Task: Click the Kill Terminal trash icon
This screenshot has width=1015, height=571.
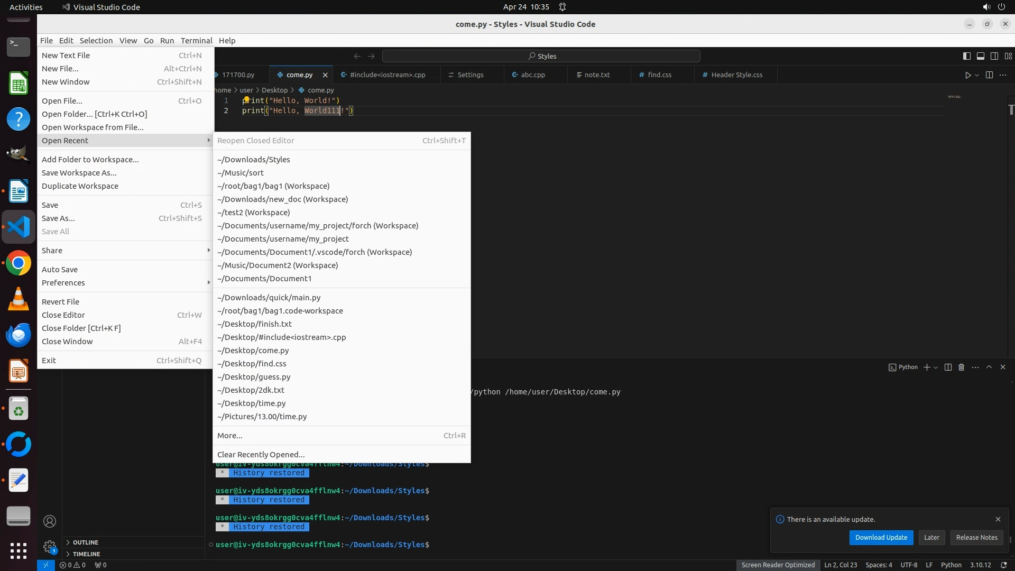Action: coord(962,367)
